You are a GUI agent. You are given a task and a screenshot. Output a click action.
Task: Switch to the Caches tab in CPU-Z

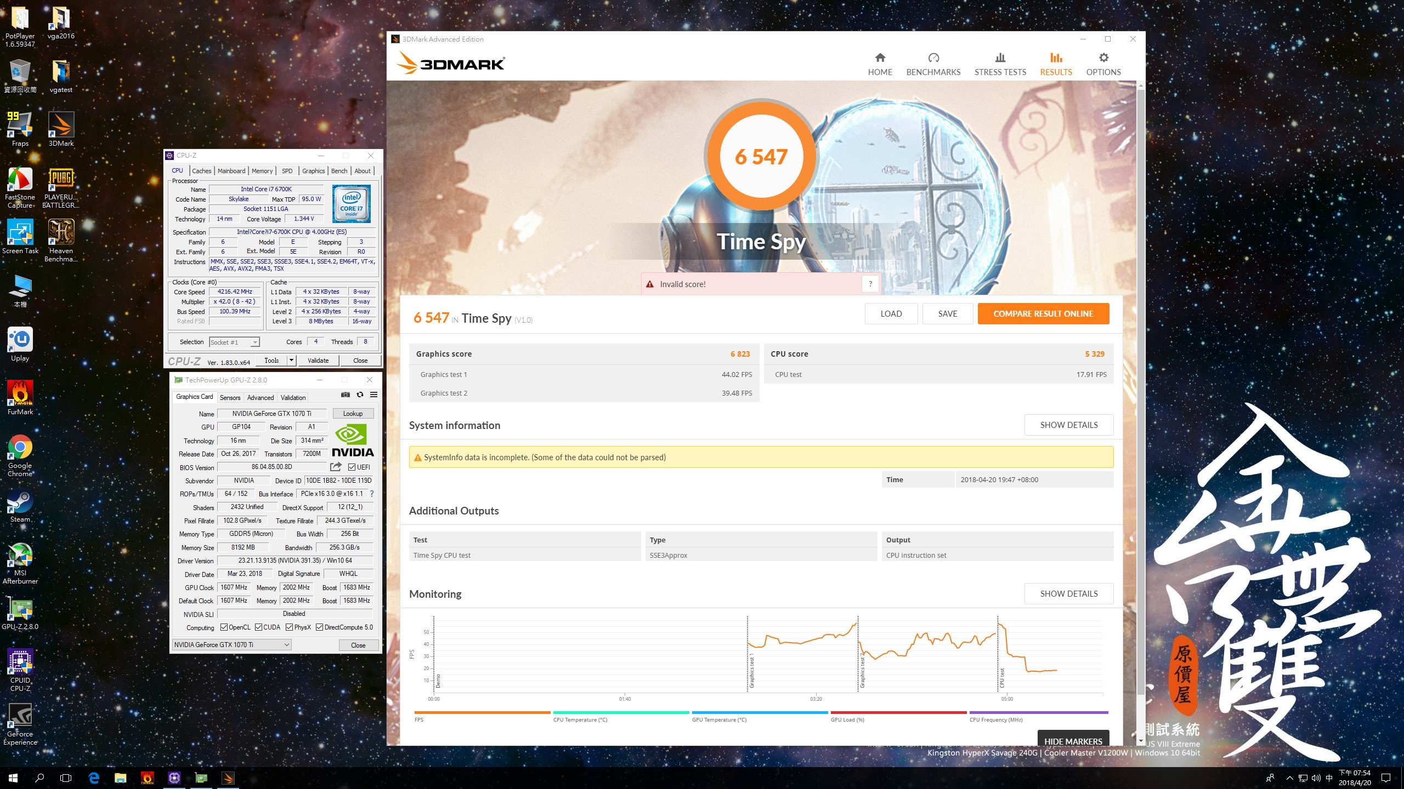[x=201, y=171]
